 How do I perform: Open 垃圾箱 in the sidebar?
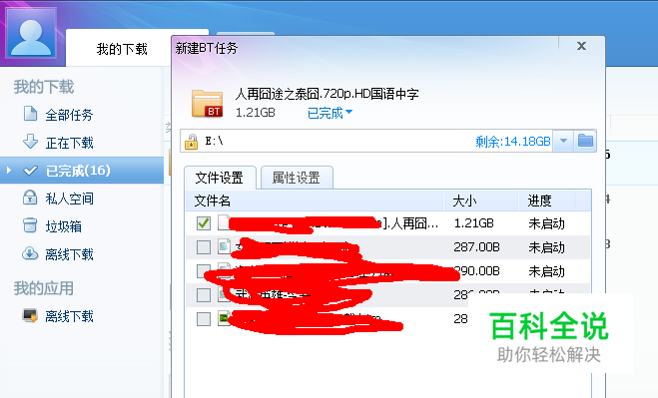[63, 226]
